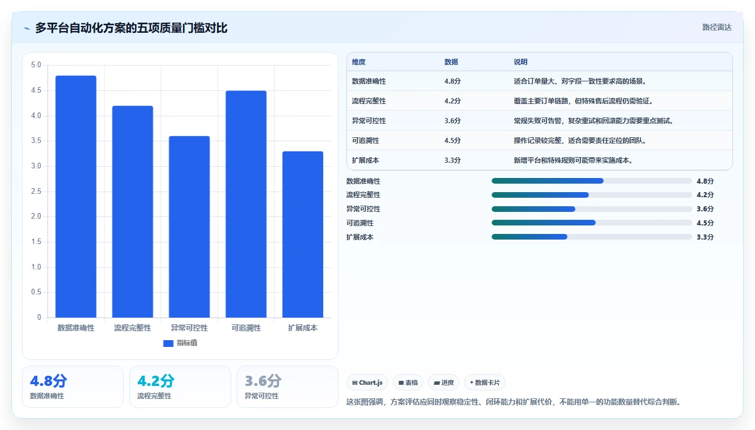Select the 扩展成本 table row cell
Screen dimensions: 755x430
coord(366,160)
